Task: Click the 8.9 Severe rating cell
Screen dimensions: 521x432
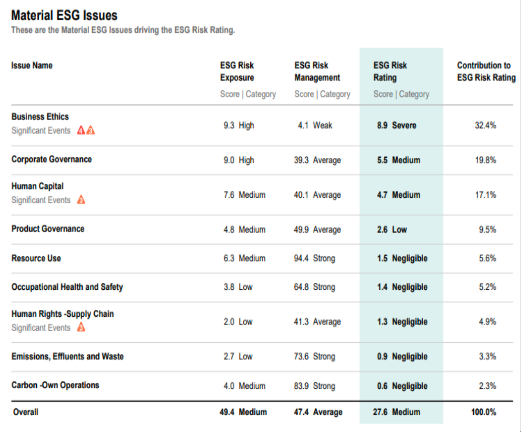Action: (397, 125)
